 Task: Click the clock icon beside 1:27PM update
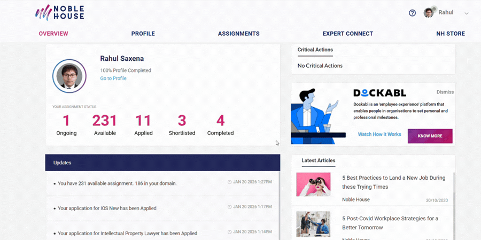point(230,182)
